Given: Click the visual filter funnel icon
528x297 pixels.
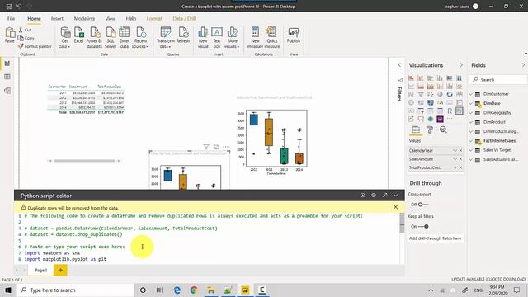Looking at the screenshot, I should (x=206, y=147).
